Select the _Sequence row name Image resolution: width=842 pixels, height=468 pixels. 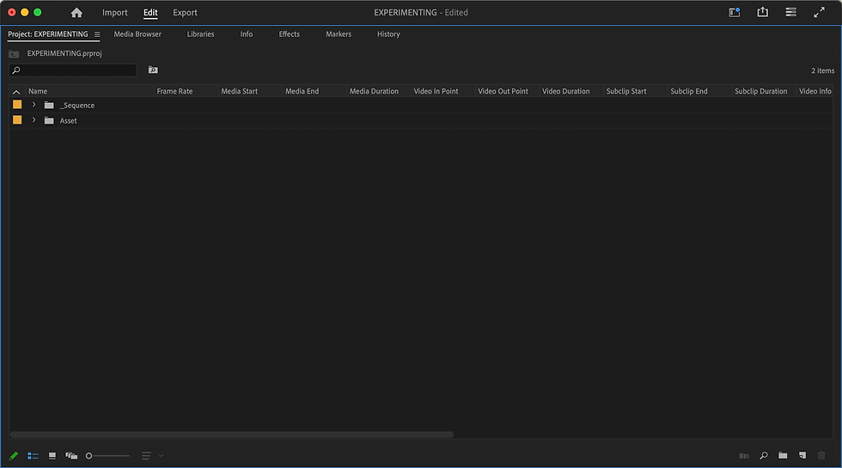[x=77, y=106]
